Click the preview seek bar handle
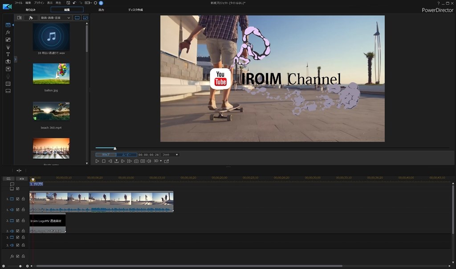 click(x=115, y=149)
